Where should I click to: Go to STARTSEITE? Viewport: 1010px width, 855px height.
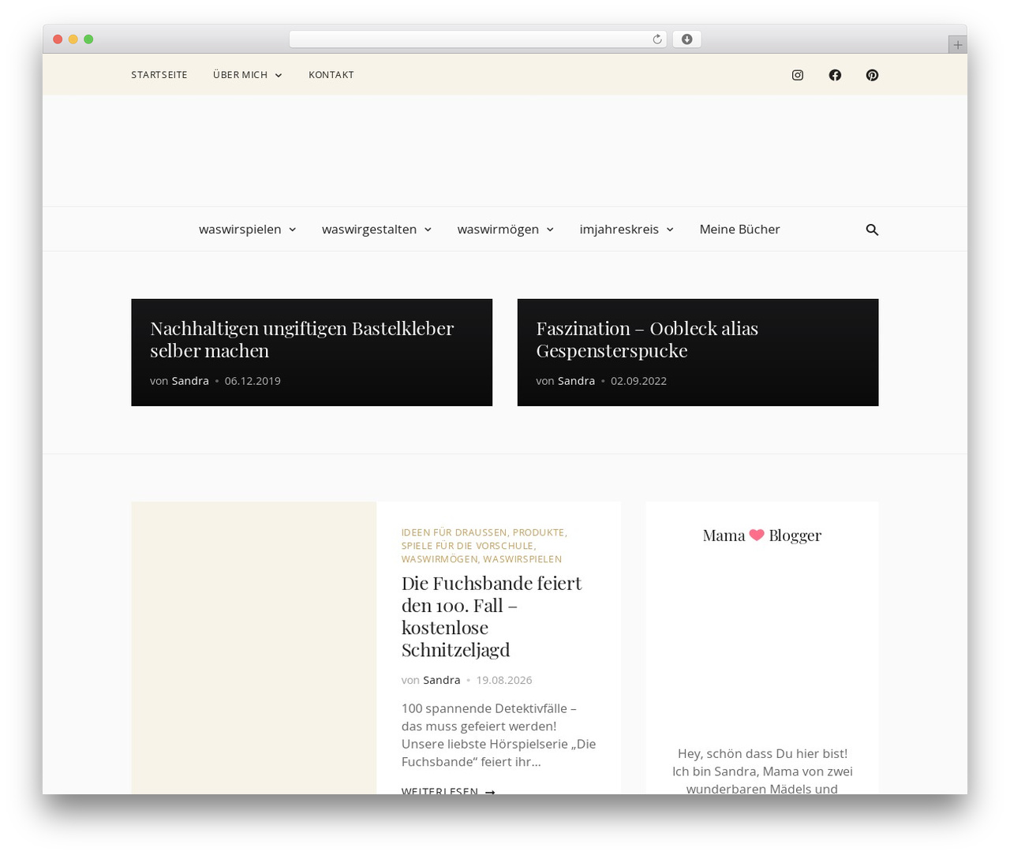(159, 75)
